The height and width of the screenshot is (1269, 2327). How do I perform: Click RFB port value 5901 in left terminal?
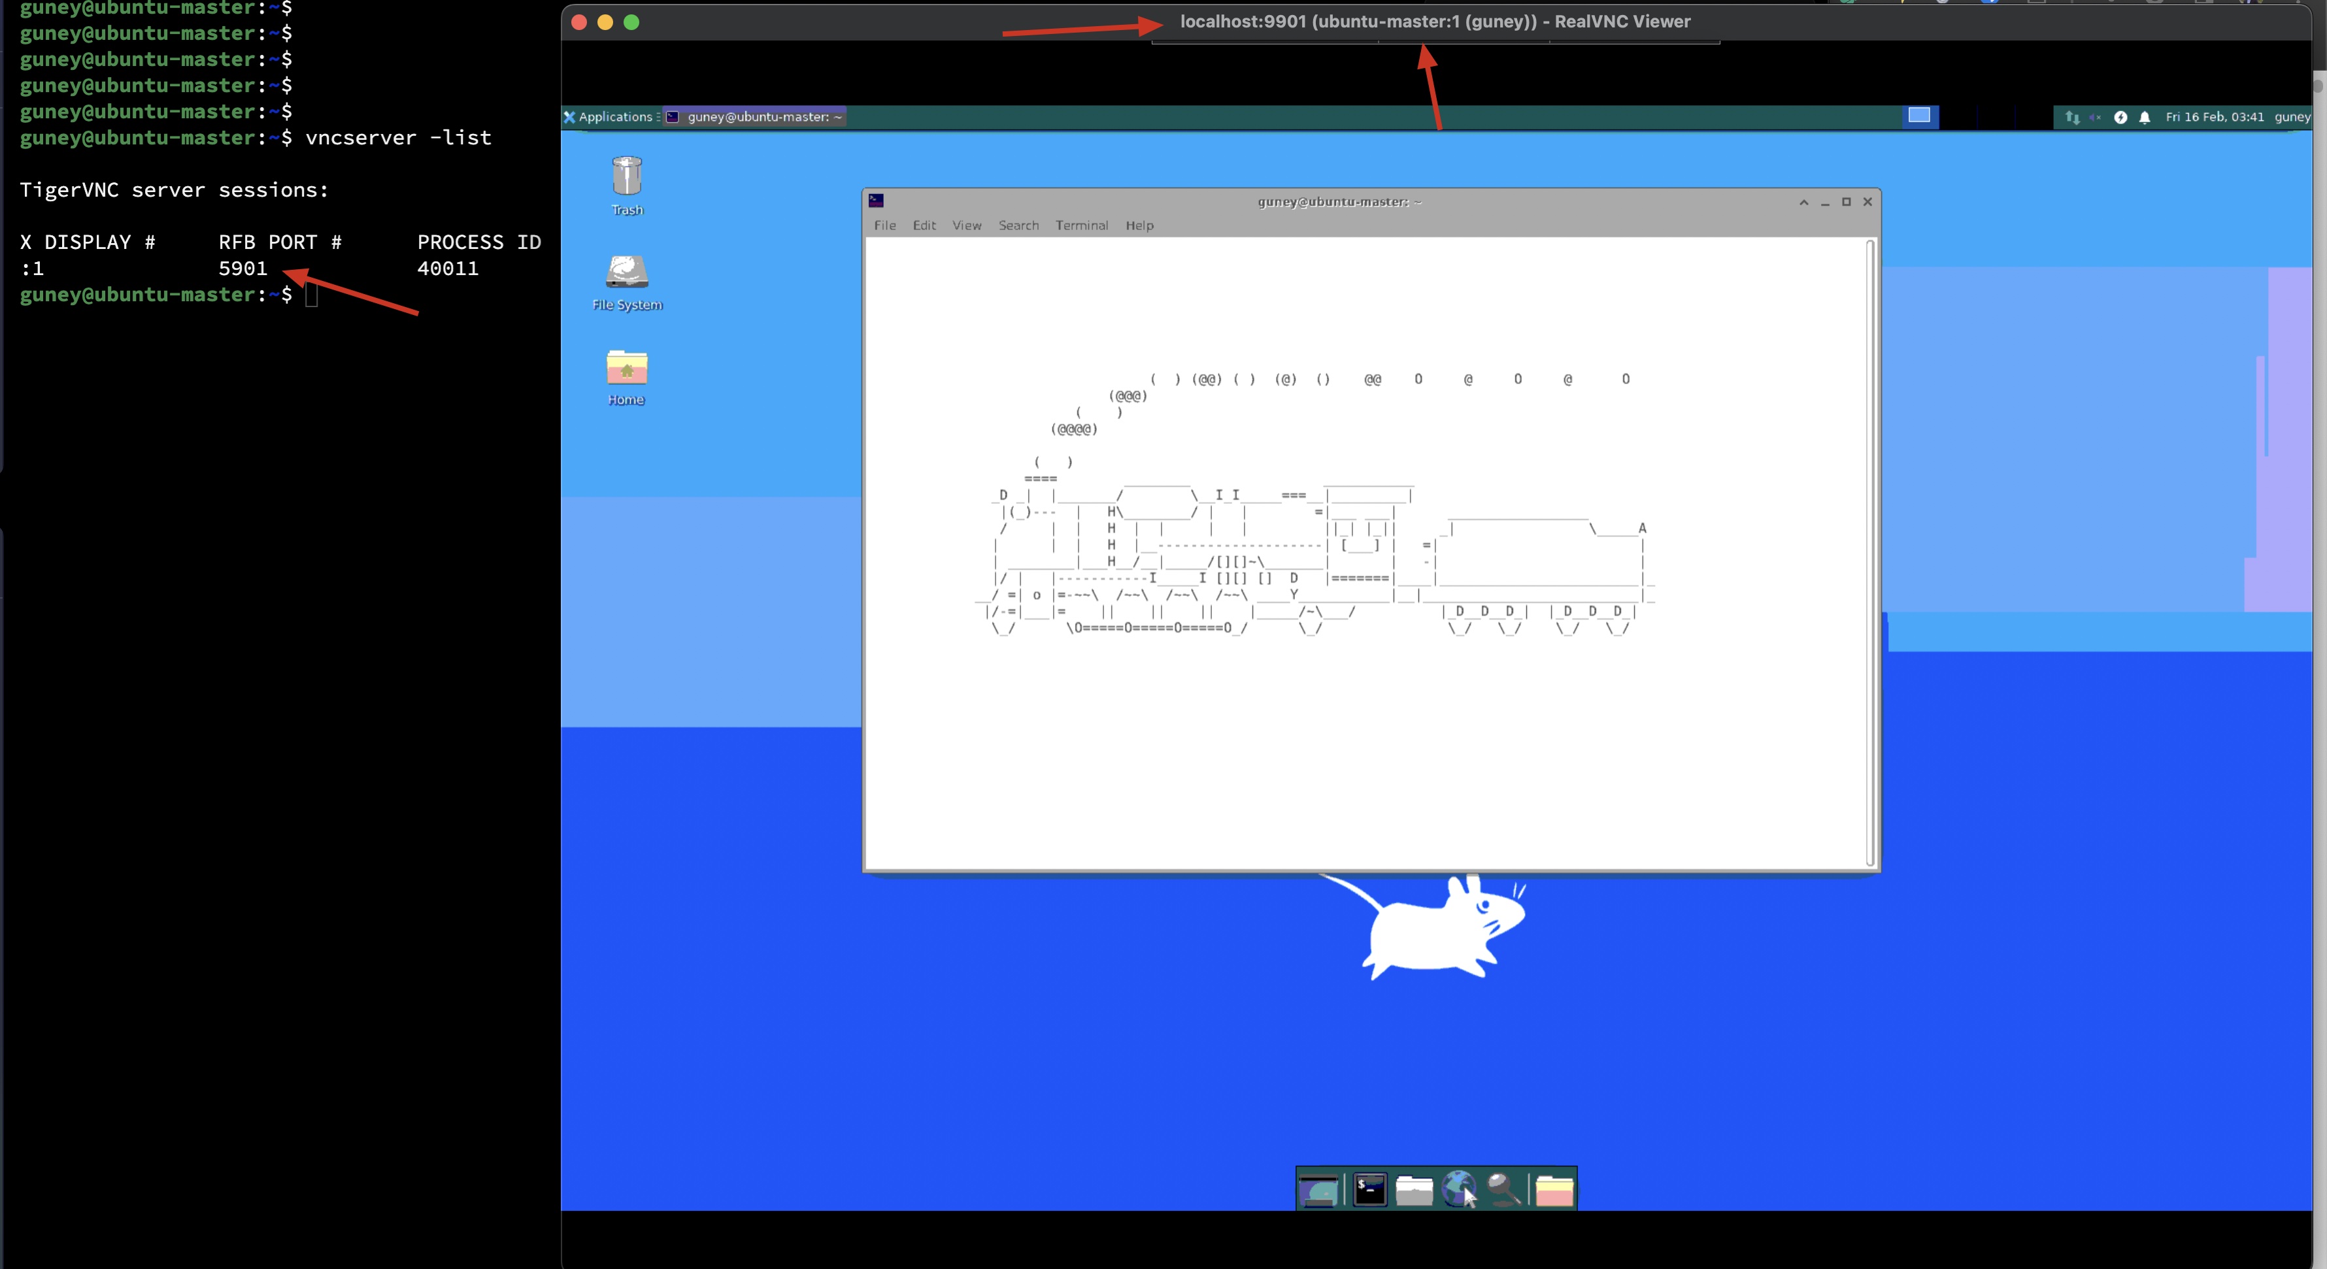coord(243,269)
